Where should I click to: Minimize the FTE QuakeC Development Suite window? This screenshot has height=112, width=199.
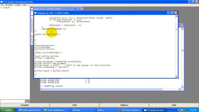(190, 2)
